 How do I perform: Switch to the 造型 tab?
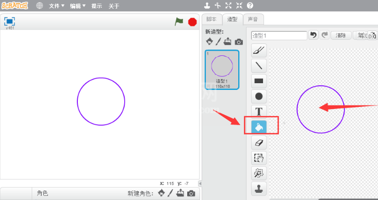[232, 19]
